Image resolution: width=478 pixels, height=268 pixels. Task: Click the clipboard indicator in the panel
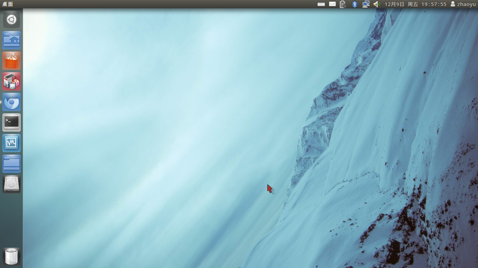tap(343, 4)
